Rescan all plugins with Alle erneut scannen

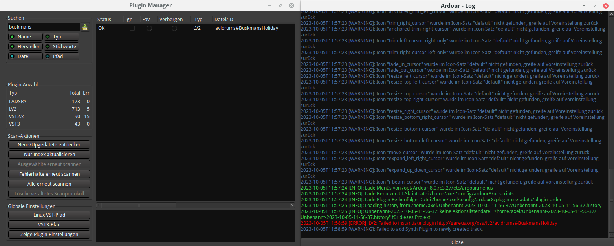tap(49, 184)
